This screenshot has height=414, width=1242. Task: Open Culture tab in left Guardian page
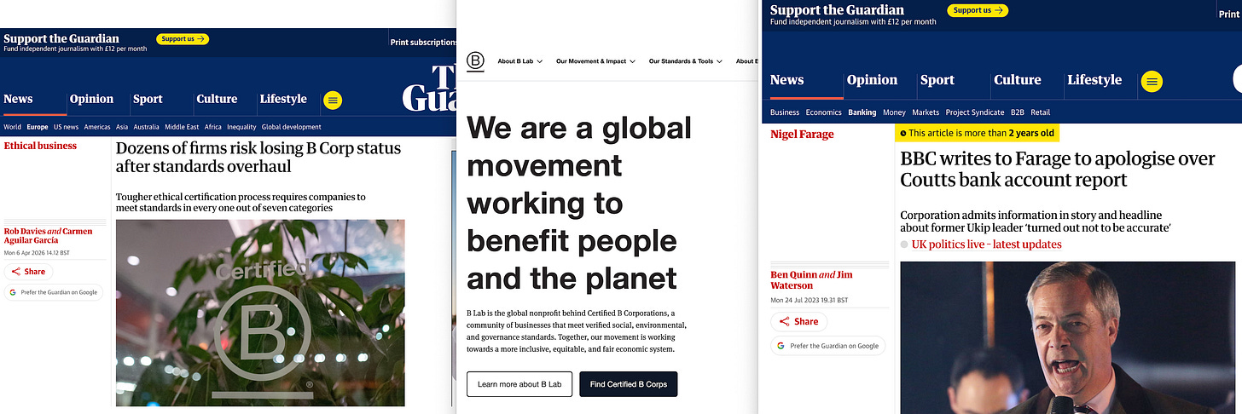pyautogui.click(x=217, y=99)
